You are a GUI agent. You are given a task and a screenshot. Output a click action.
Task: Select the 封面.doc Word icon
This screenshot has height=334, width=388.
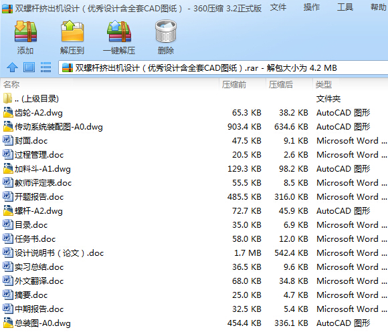[x=8, y=140]
